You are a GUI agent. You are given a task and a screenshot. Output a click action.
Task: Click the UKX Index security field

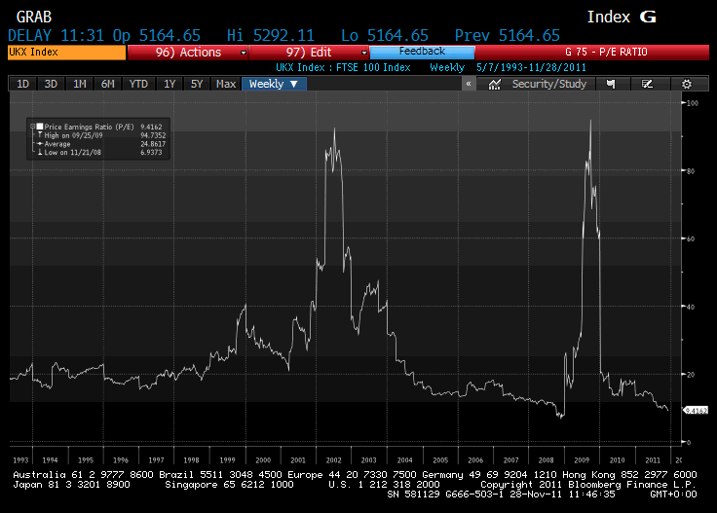(x=64, y=52)
